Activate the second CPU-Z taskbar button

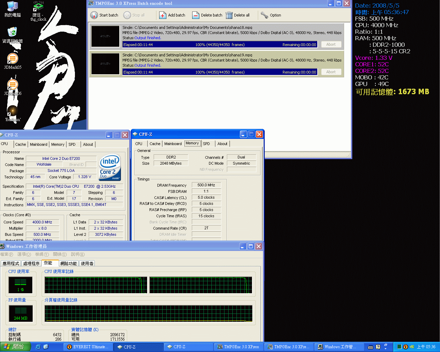click(x=189, y=347)
